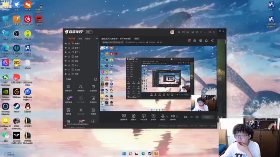
Task: Open the Steam desktop shortcut
Action: [16, 107]
